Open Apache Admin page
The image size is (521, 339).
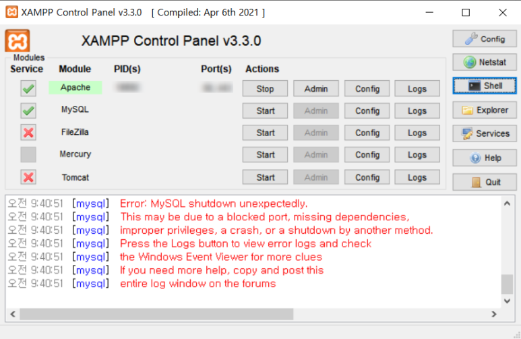[x=316, y=88]
